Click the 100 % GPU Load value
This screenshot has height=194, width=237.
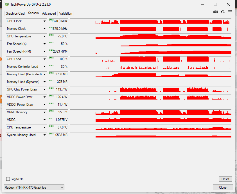(x=58, y=59)
